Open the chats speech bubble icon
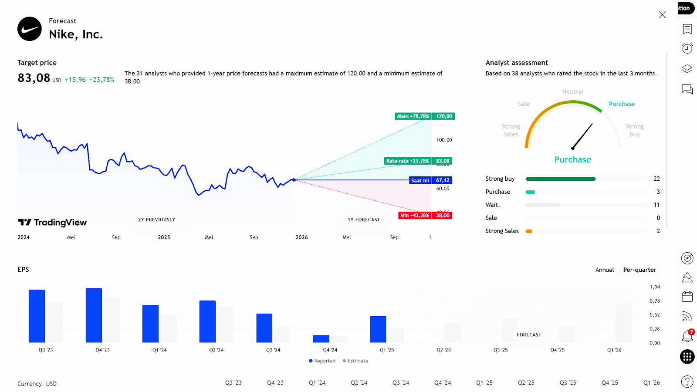 click(x=687, y=89)
